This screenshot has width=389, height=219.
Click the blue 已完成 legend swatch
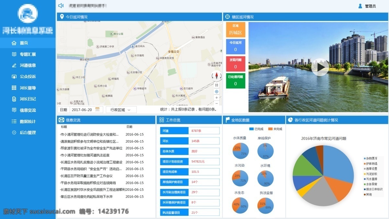(x=251, y=129)
